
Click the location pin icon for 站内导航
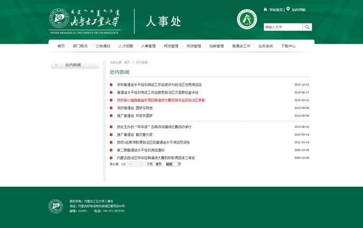click(288, 9)
